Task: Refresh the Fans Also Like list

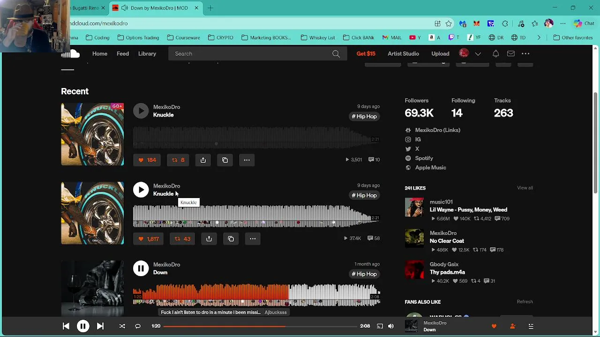Action: click(525, 302)
